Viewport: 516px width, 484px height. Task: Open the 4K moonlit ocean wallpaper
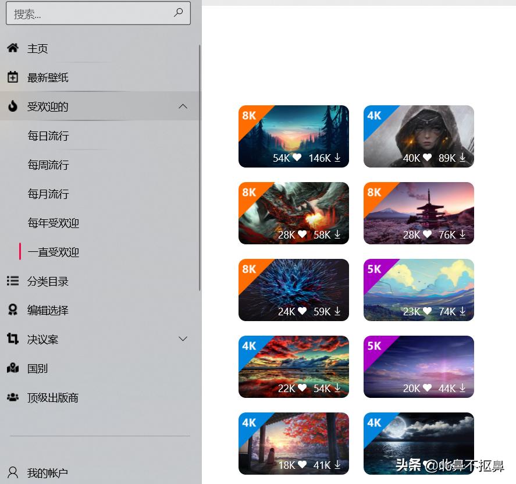pos(418,443)
